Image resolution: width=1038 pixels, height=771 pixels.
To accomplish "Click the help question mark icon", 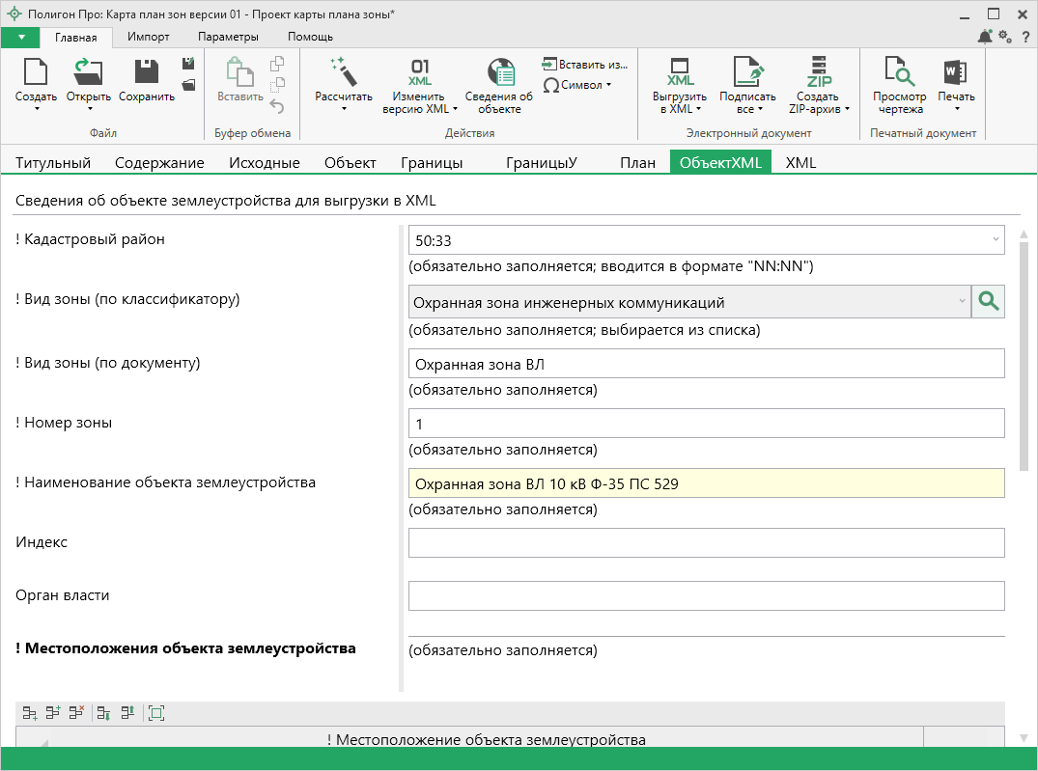I will pos(1024,37).
